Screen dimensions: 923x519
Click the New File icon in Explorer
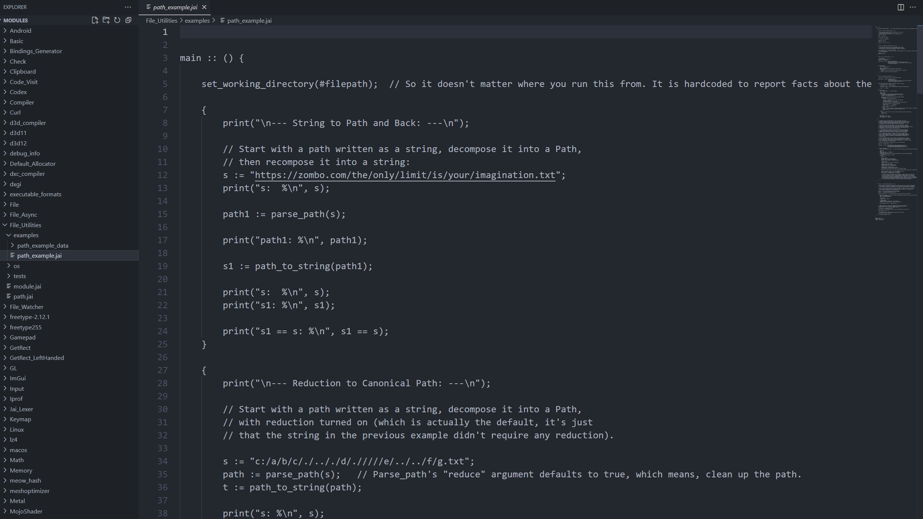95,20
